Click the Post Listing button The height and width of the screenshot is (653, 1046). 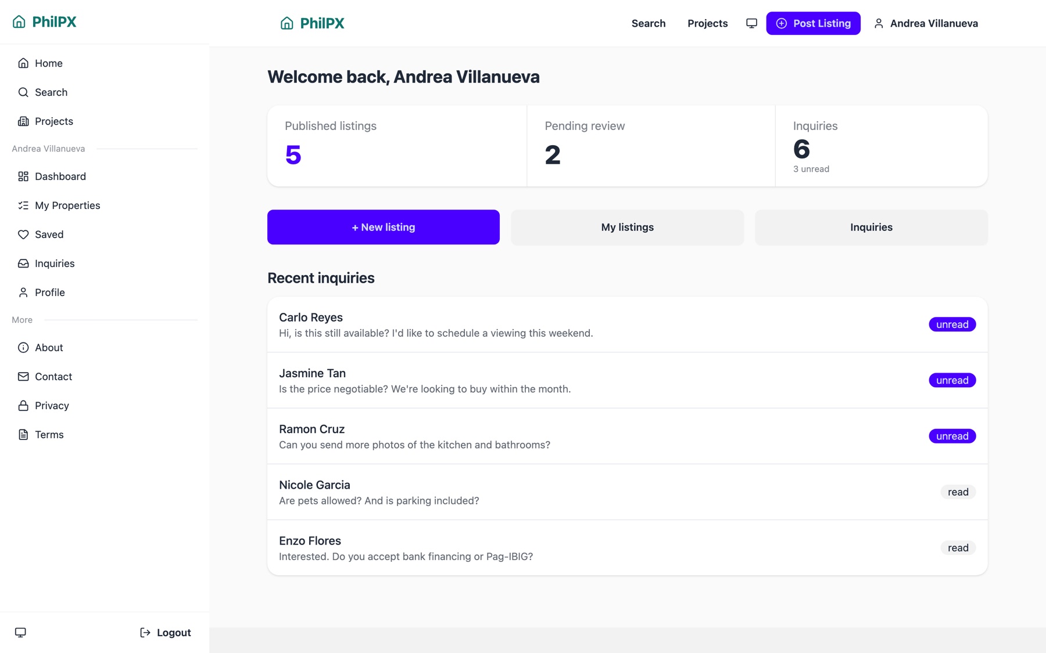[813, 23]
